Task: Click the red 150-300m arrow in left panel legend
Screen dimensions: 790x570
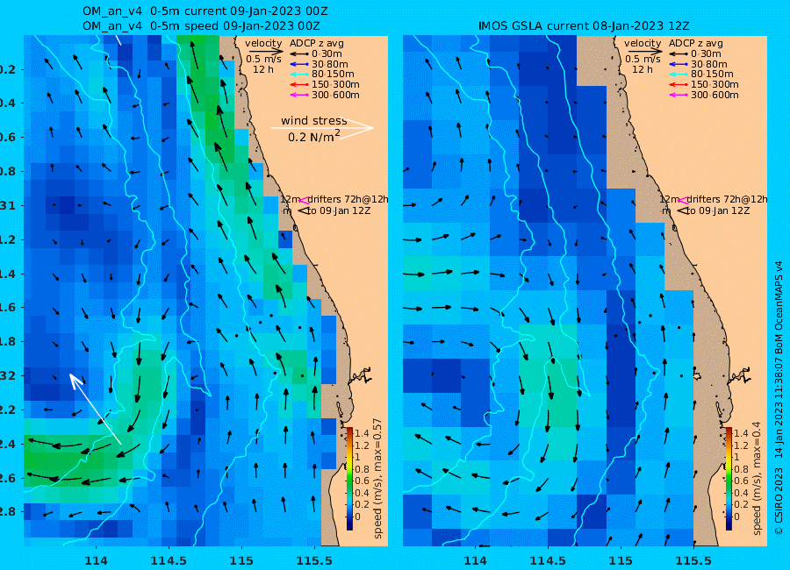Action: coord(298,84)
